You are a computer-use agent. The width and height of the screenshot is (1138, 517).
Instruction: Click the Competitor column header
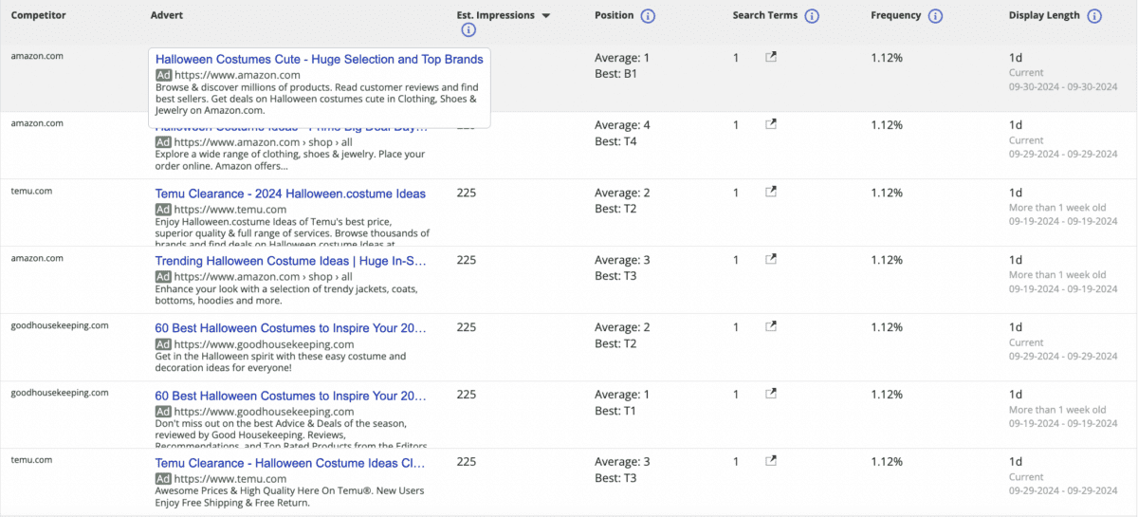[x=38, y=16]
